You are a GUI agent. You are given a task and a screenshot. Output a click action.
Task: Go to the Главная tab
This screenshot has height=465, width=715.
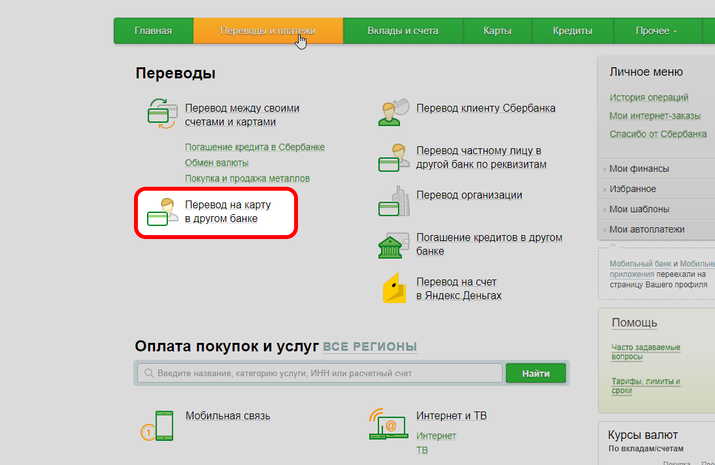pyautogui.click(x=153, y=31)
